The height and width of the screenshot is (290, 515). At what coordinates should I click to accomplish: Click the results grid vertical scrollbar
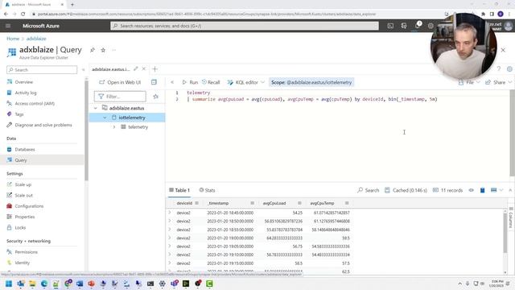point(505,233)
